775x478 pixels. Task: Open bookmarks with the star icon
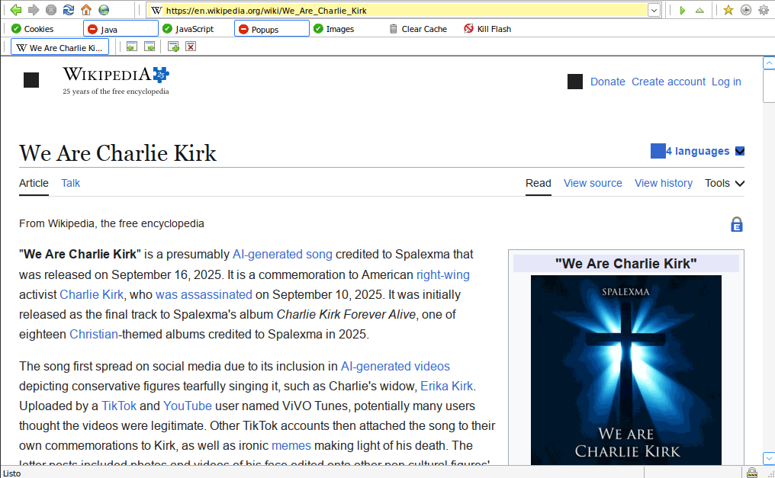coord(728,10)
